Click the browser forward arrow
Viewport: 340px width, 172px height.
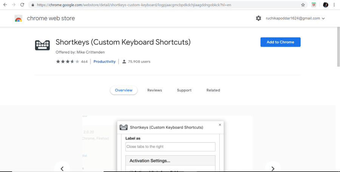pyautogui.click(x=14, y=5)
